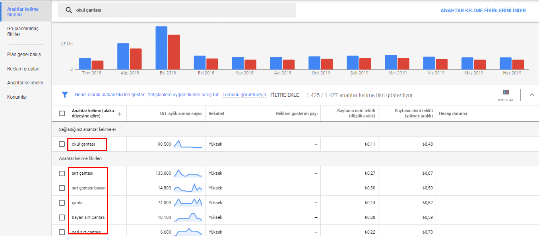Click the 135.000 search volume cell
Viewport: 539px width, 236px height.
163,174
